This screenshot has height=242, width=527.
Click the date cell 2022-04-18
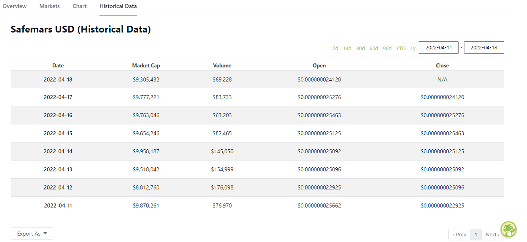click(58, 79)
